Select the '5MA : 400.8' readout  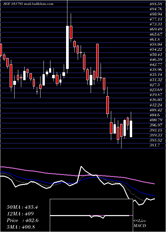click(x=21, y=227)
